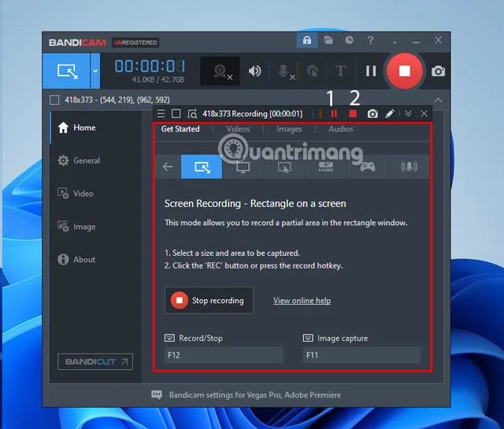This screenshot has height=429, width=504.
Task: Close the recording rectangle bar
Action: click(x=424, y=114)
